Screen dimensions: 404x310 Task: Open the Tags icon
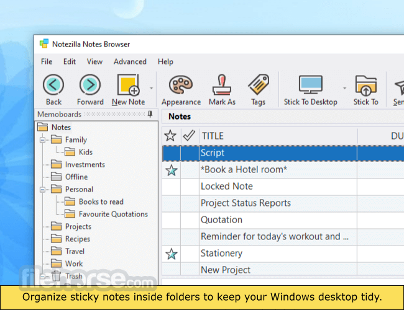pyautogui.click(x=259, y=84)
